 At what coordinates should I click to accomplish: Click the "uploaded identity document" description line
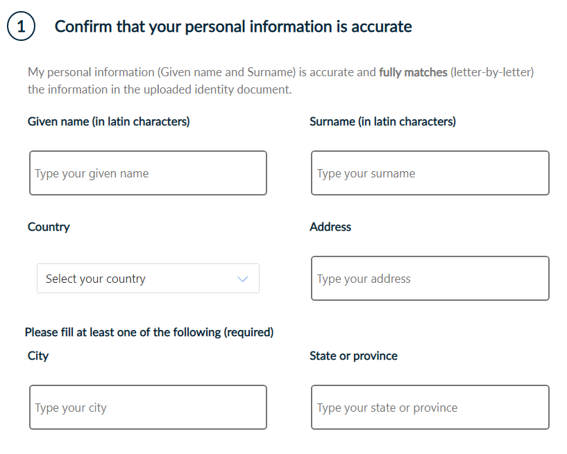pos(160,89)
